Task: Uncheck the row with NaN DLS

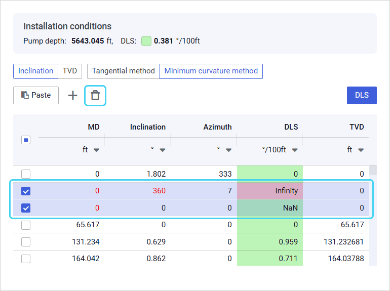Action: click(26, 208)
